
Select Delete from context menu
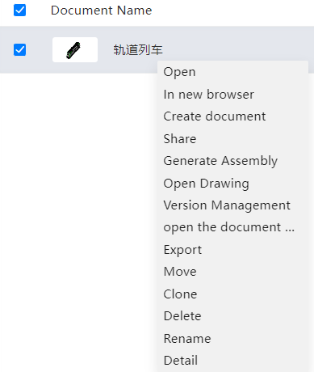[x=182, y=316]
